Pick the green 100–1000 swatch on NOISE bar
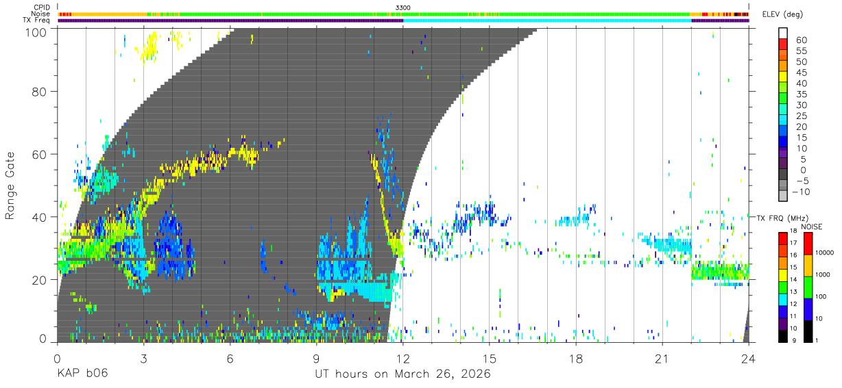 click(x=808, y=287)
